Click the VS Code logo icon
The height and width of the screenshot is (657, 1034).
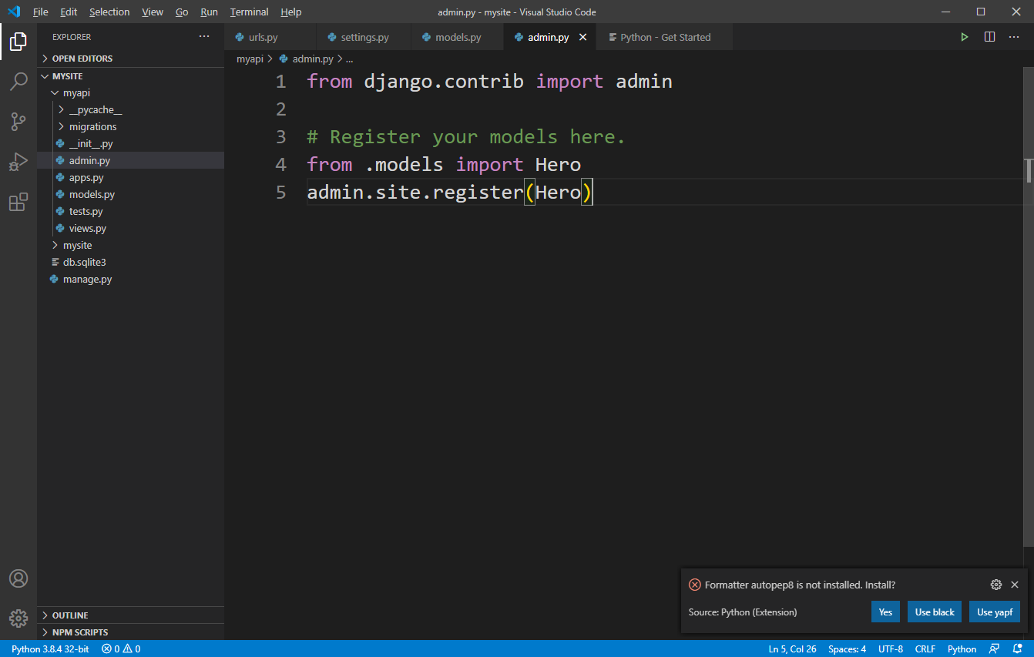[14, 12]
